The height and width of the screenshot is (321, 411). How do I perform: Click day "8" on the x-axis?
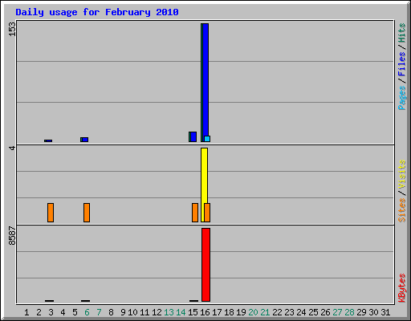pyautogui.click(x=111, y=312)
